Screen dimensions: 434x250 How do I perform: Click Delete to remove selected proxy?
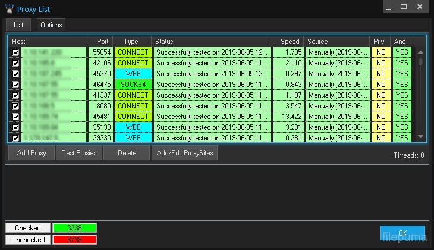point(126,153)
